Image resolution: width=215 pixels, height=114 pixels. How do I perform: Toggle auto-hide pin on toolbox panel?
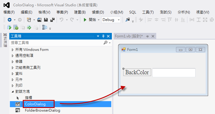pyautogui.click(x=103, y=36)
